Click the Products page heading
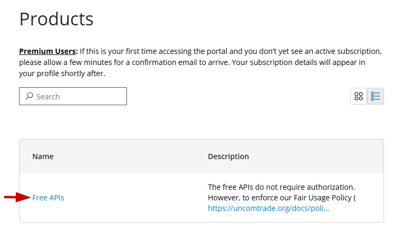410x240 pixels. tap(56, 19)
